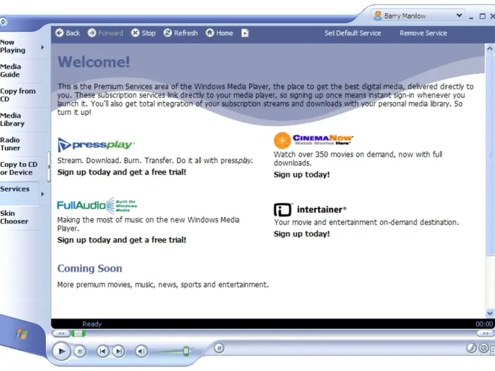
Task: Sign up today for intertainer
Action: 301,234
